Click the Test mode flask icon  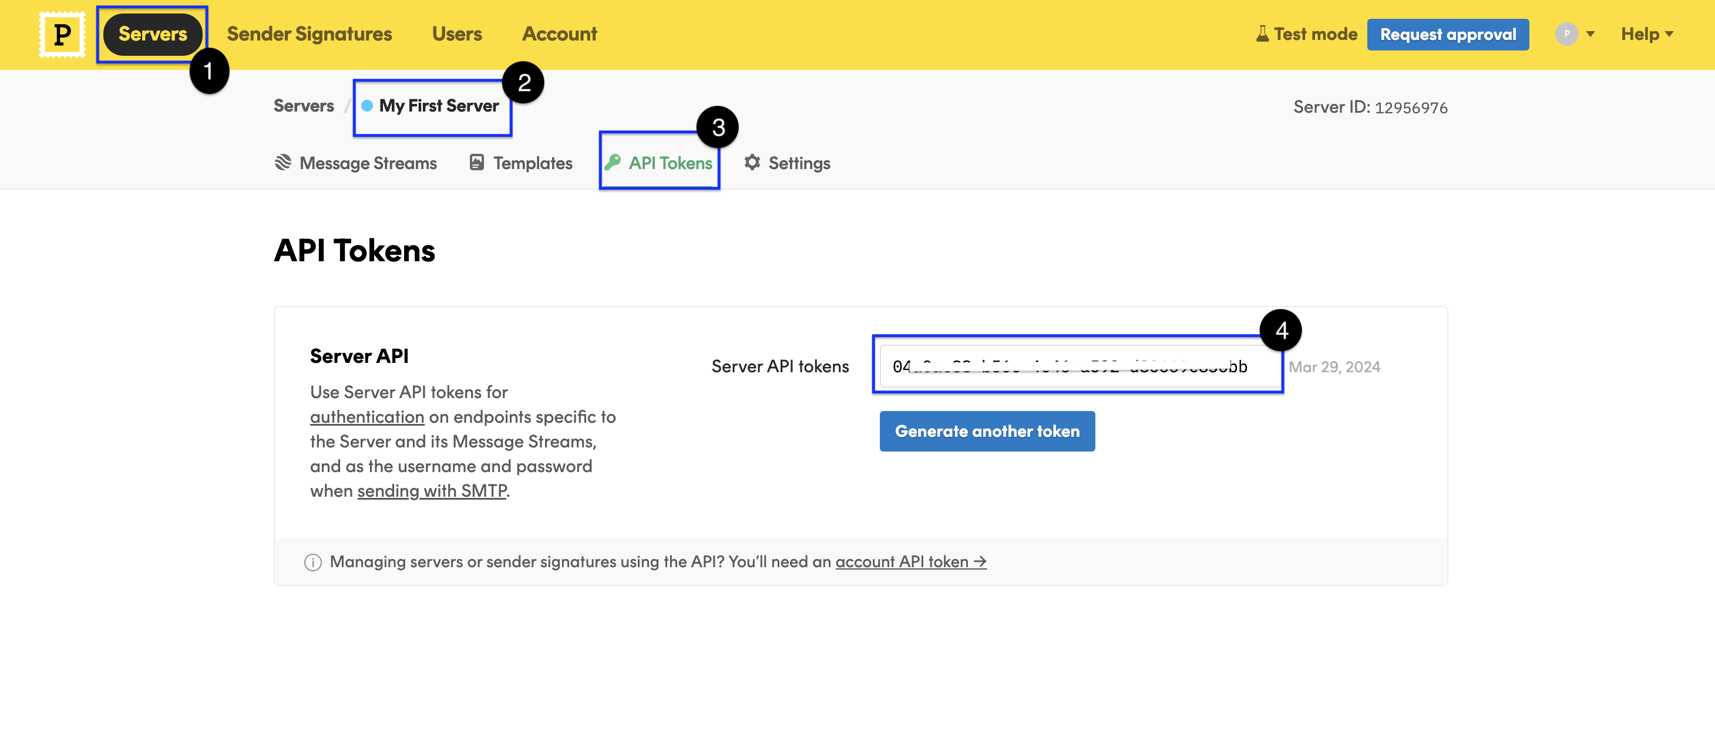pos(1262,34)
